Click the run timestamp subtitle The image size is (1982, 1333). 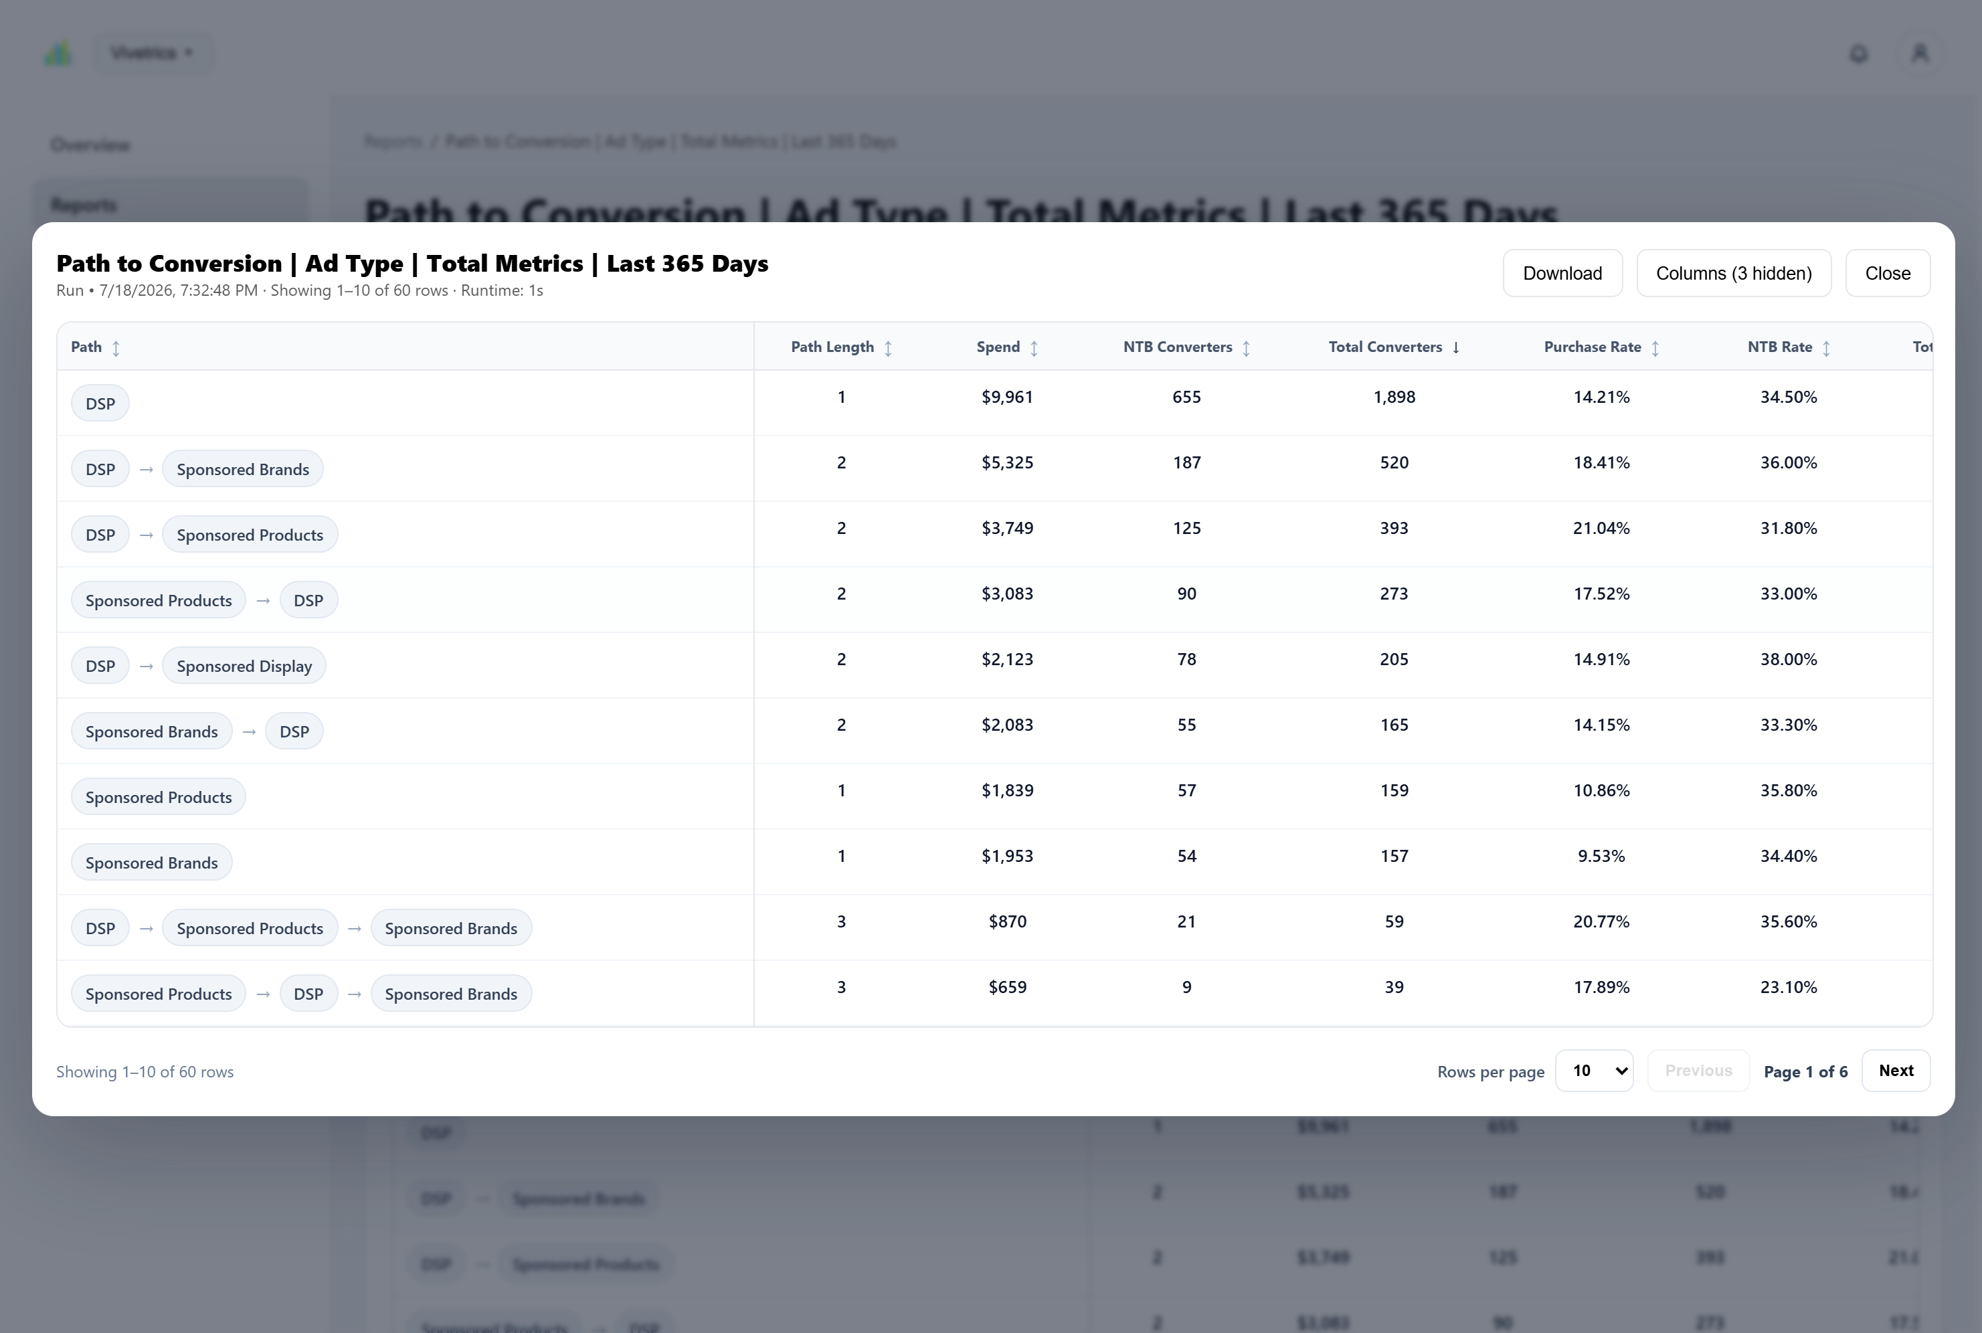point(299,290)
